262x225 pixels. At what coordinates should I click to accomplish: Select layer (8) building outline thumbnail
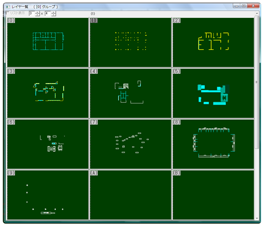point(213,144)
